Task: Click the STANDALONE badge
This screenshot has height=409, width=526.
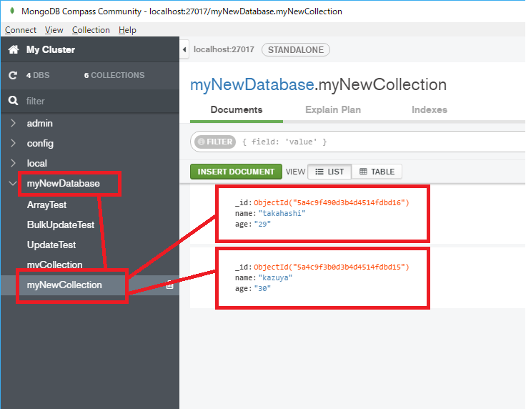Action: point(296,49)
